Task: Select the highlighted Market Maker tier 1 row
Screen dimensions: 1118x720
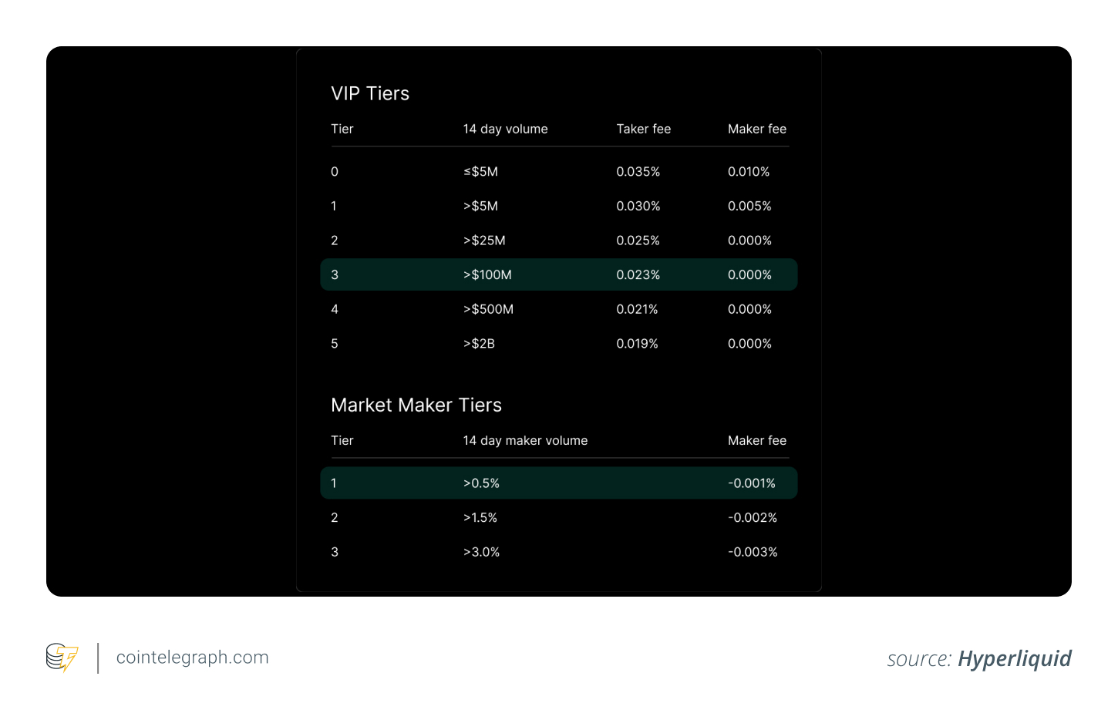Action: [x=558, y=483]
